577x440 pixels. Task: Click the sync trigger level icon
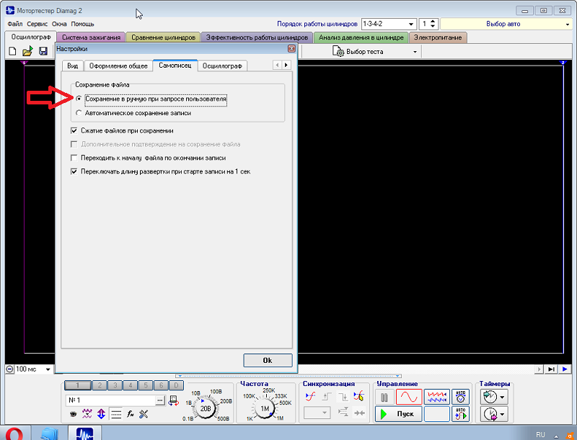point(310,397)
